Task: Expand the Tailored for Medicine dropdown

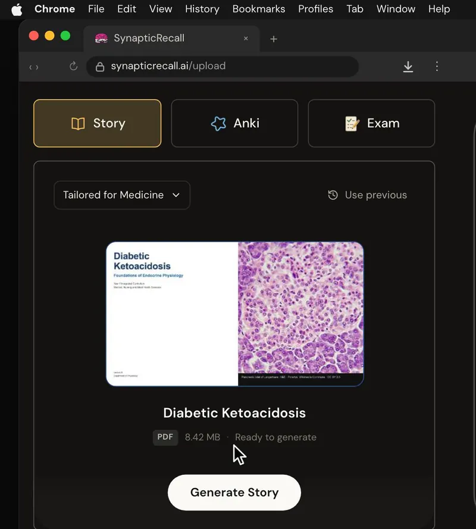Action: (x=122, y=195)
